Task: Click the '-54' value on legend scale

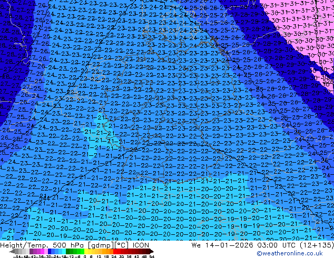Action: (17, 257)
